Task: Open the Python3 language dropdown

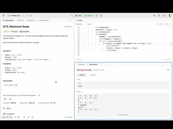Action: point(80,24)
